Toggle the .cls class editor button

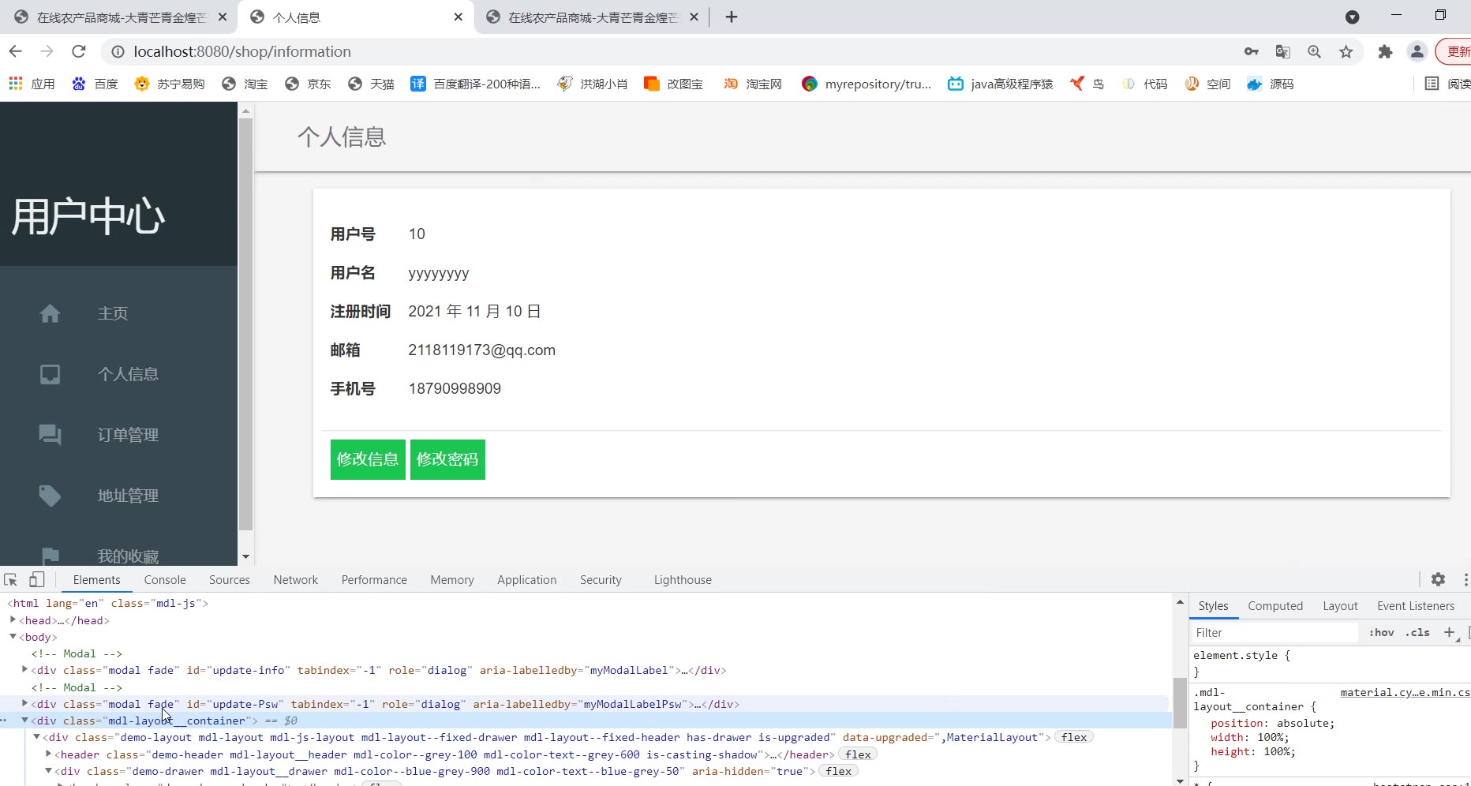coord(1417,633)
